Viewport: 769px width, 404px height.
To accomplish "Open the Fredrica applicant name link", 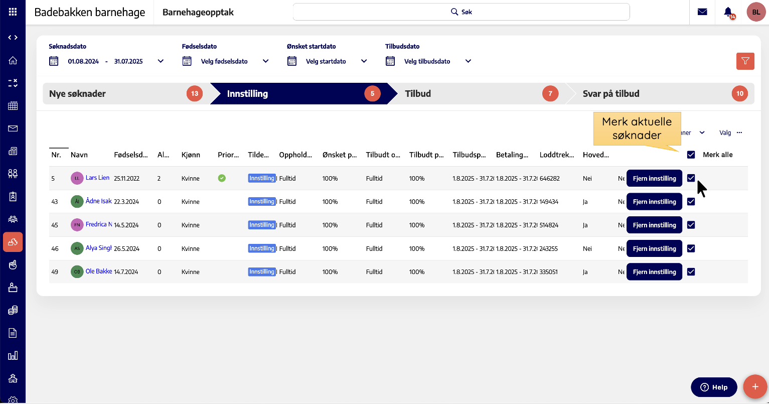I will pyautogui.click(x=98, y=225).
